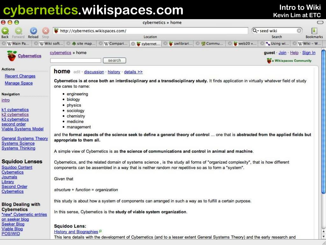The width and height of the screenshot is (326, 245).
Task: Open the Join link
Action: click(282, 53)
